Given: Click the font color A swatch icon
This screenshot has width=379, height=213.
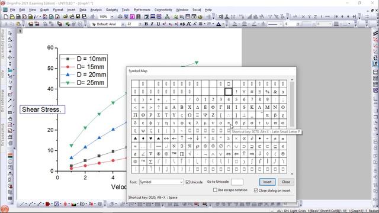Looking at the screenshot, I should (219, 24).
